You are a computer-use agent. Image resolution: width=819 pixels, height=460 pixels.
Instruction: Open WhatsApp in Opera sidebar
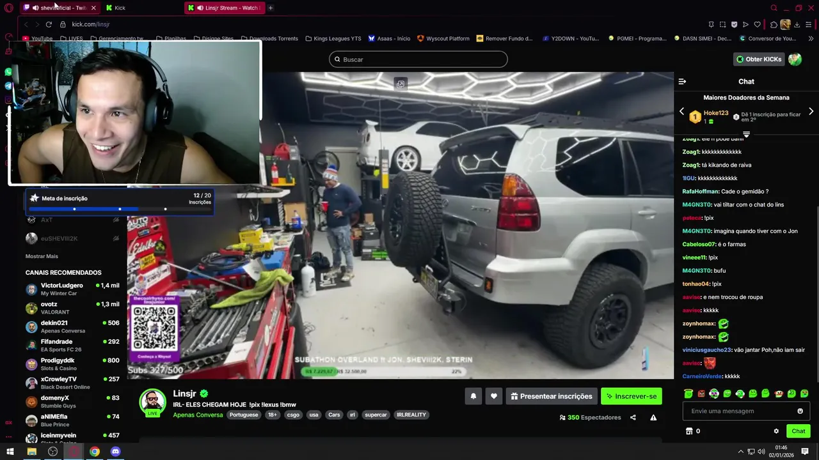8,72
